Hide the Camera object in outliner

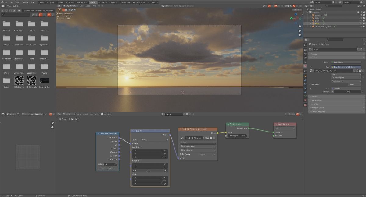[x=361, y=15]
